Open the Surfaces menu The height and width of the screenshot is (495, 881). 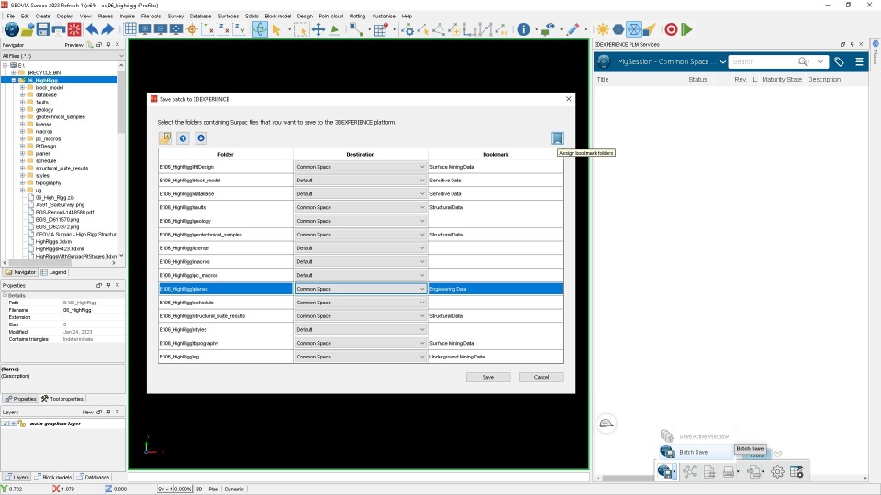pos(229,16)
